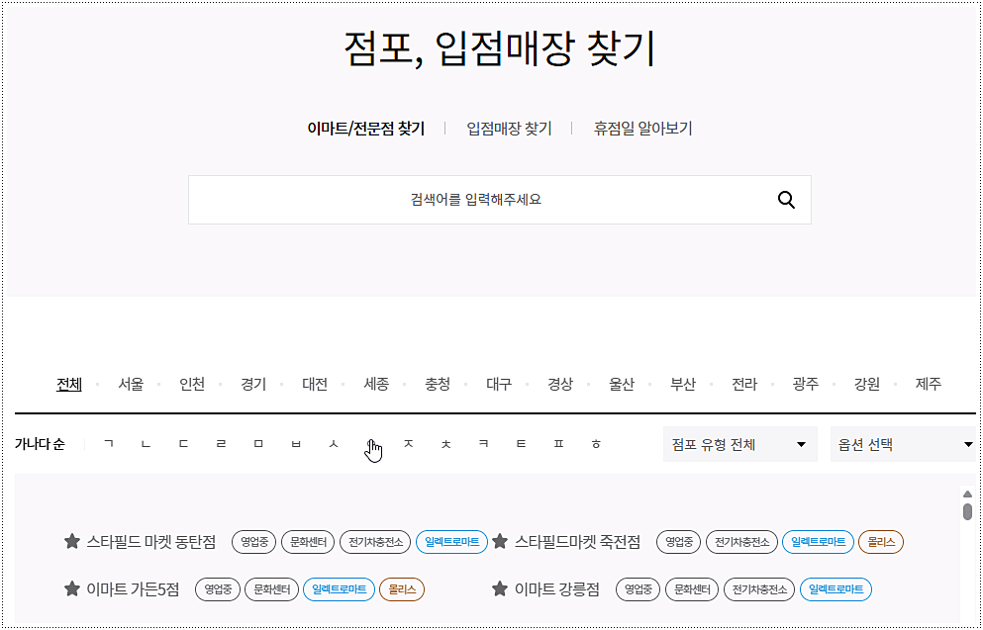The image size is (983, 630).
Task: Filter stores by consonant ㄱ
Action: point(109,444)
